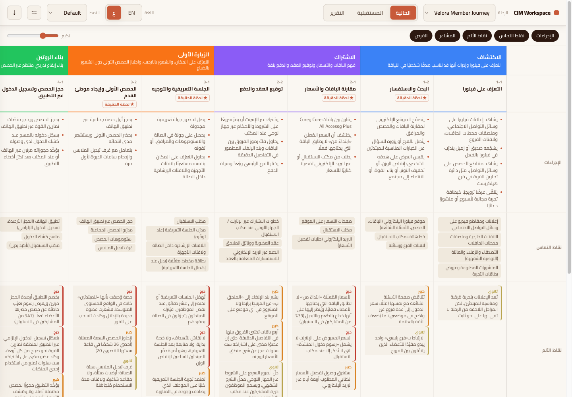Screen dimensions: 572x397
Task: Click the الزيارة الأولى phase header
Action: [x=141, y=61]
